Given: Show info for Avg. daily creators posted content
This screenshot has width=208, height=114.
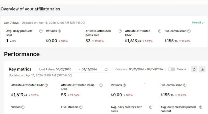Looking at the screenshot, I should coord(201,107).
